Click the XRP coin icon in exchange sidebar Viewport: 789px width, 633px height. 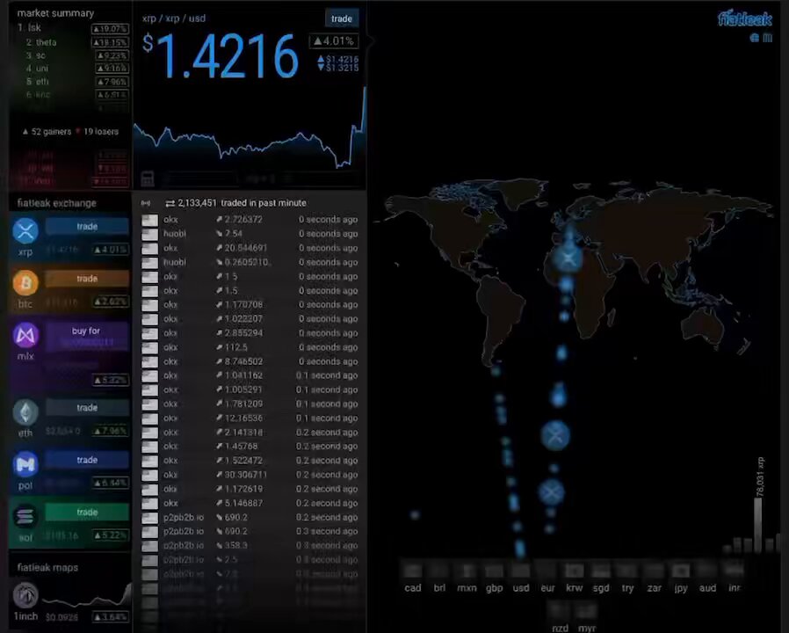click(x=25, y=231)
